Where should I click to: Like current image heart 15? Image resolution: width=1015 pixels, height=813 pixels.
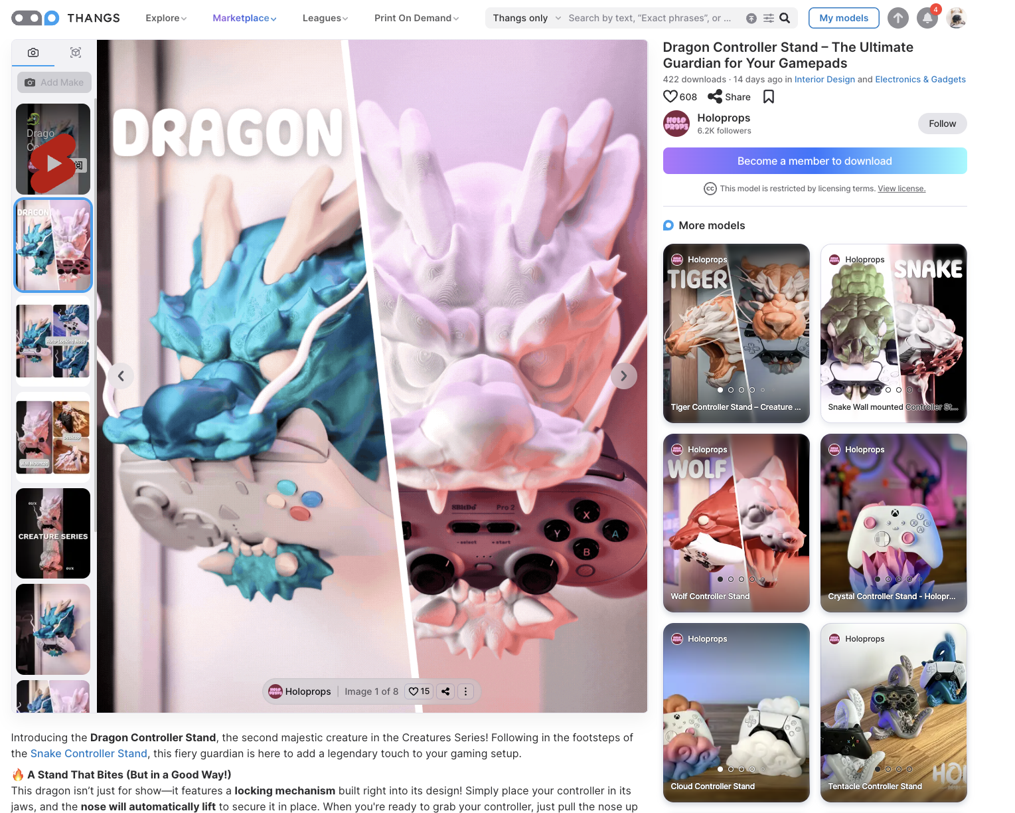click(419, 691)
